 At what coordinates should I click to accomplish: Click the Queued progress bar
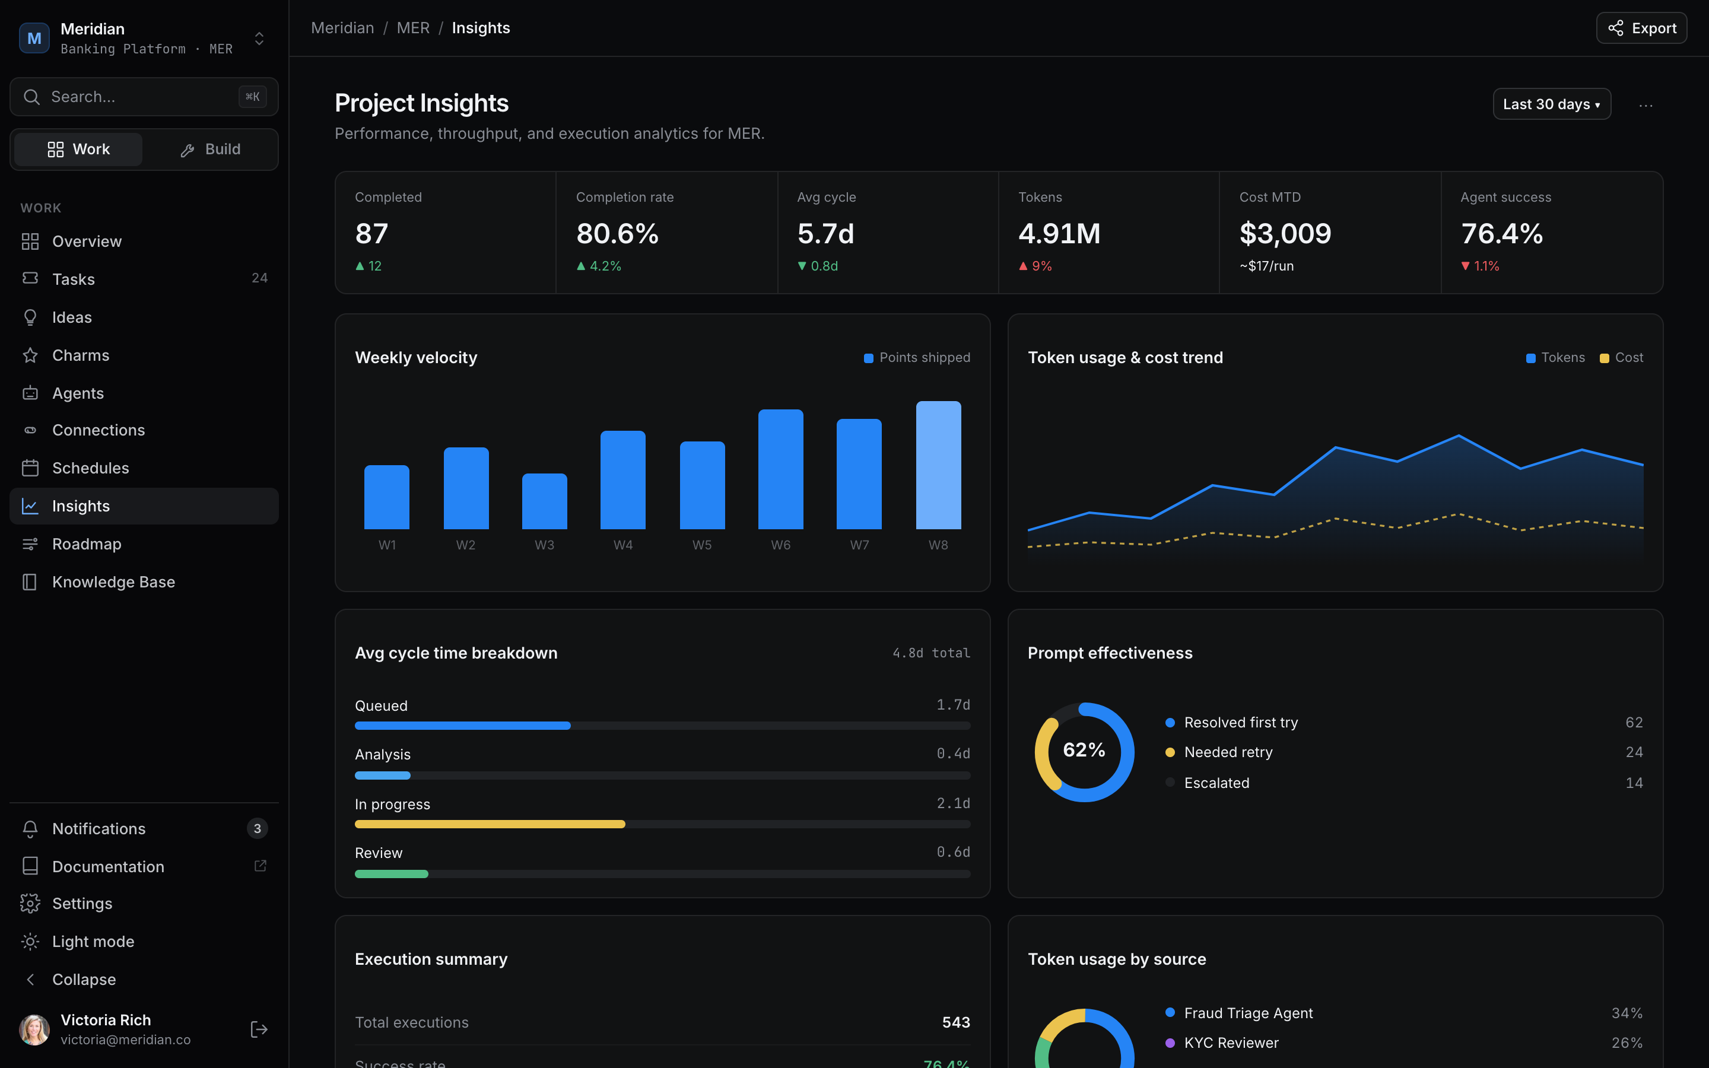click(662, 726)
